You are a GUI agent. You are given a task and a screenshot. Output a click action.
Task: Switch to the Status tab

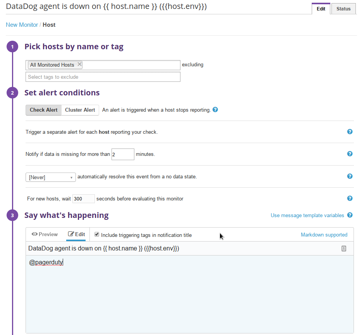click(x=343, y=8)
